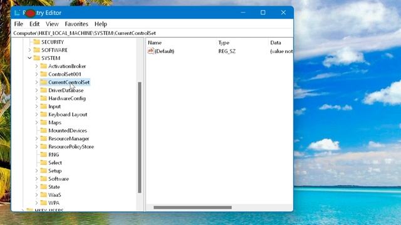Select the SOFTWARE hive folder icon
The image size is (401, 225).
point(37,50)
